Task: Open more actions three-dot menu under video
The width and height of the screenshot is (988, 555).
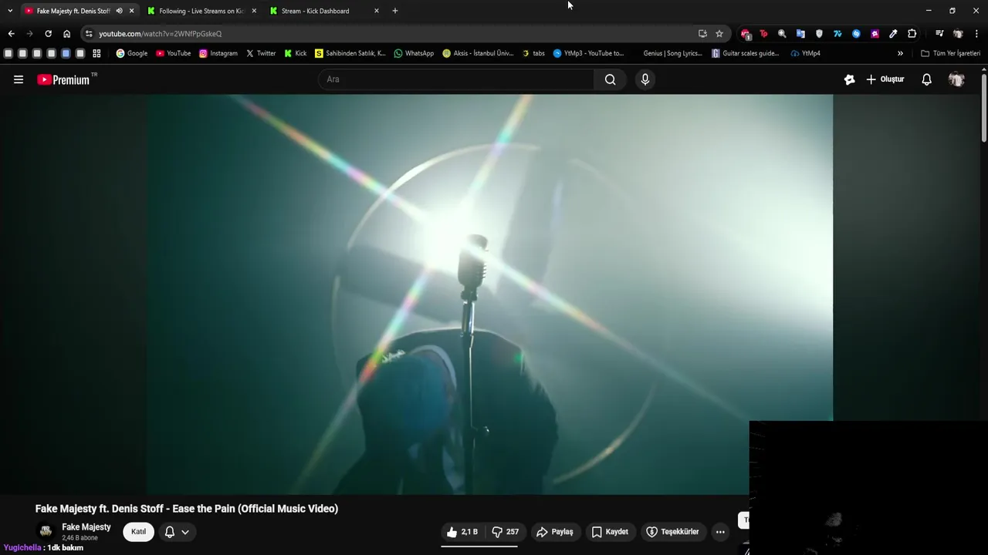Action: 720,532
